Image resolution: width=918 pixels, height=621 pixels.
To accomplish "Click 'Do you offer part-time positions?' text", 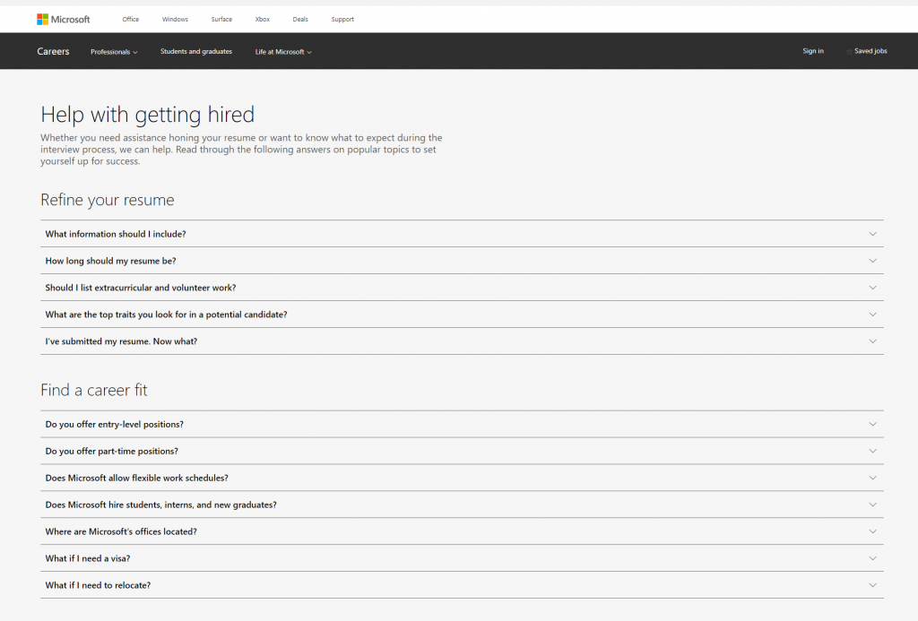I will click(x=112, y=452).
